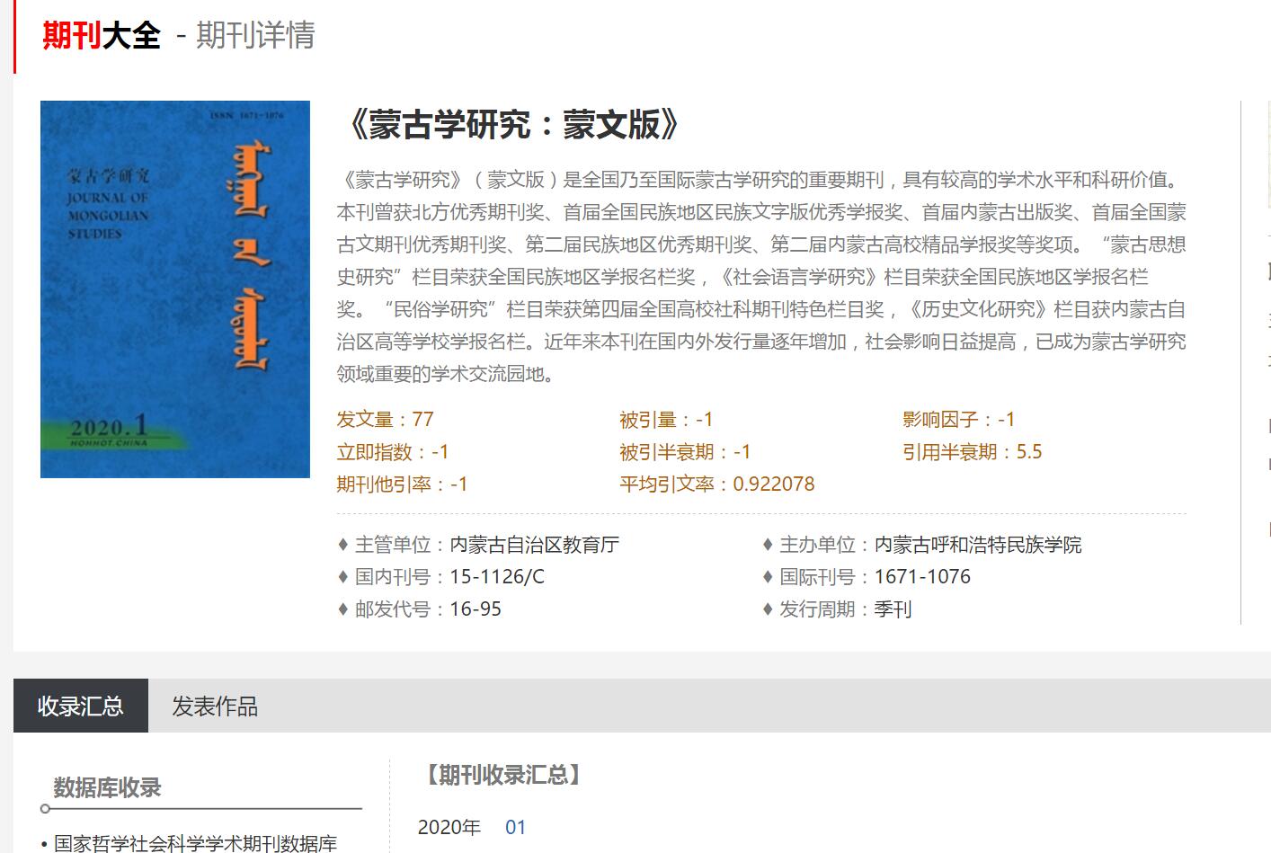Click the 发文量：77 statistic
This screenshot has width=1271, height=853.
[x=386, y=420]
